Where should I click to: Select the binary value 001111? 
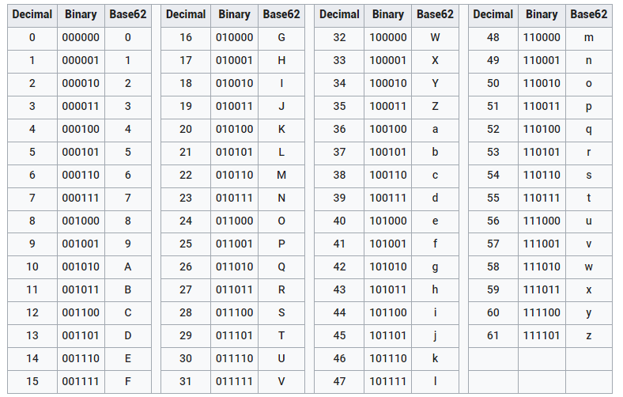pos(81,381)
